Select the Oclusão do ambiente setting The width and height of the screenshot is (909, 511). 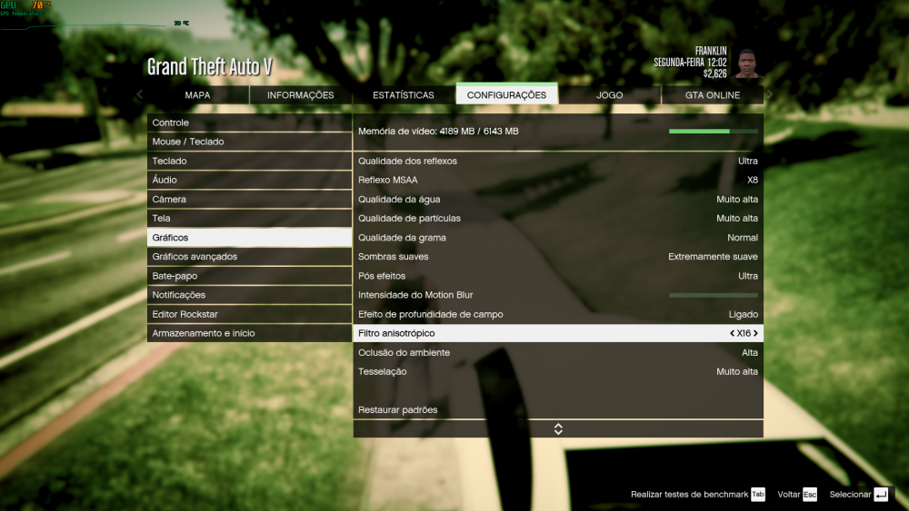point(558,352)
